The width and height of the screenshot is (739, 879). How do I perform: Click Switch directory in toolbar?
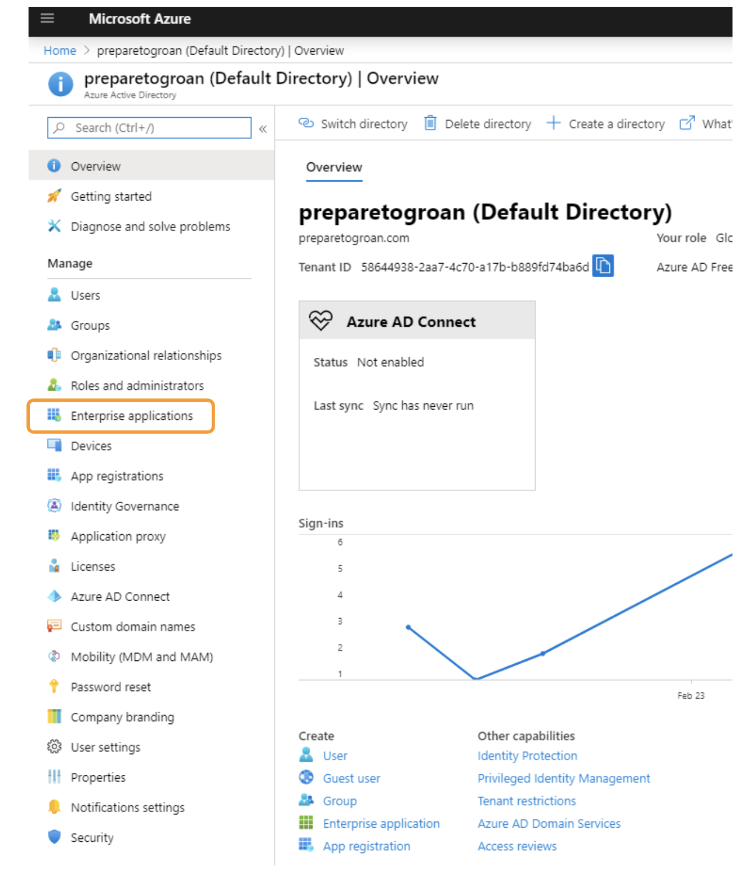[x=353, y=123]
